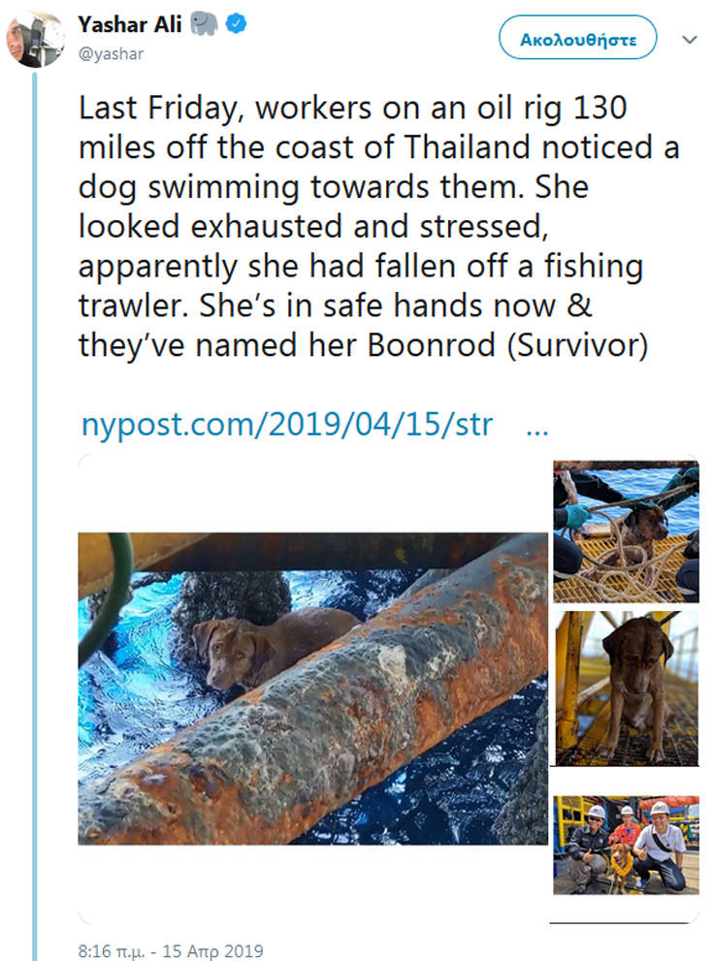Expand the tweet options chevron

click(x=689, y=40)
